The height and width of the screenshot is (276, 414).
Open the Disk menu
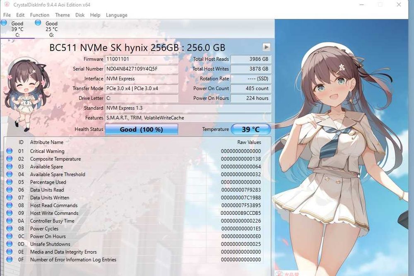tap(80, 15)
